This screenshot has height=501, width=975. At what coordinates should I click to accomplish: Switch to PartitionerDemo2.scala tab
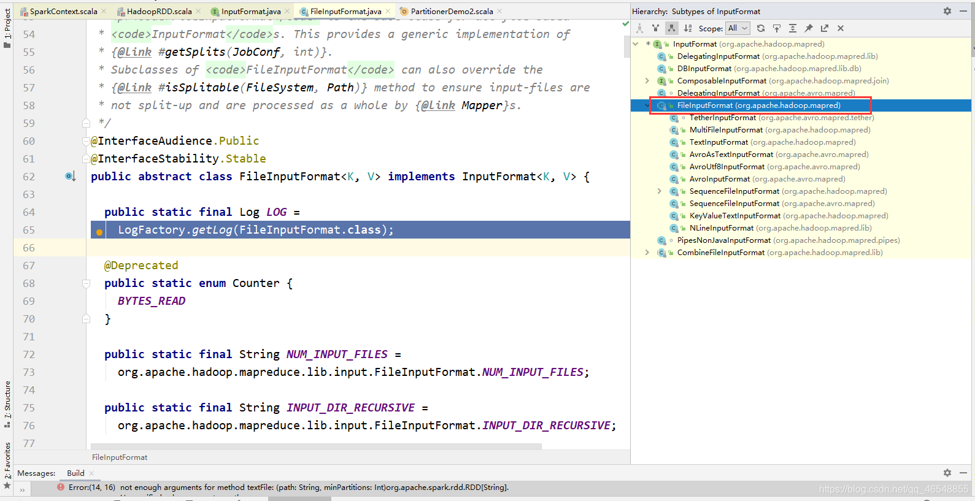click(452, 11)
